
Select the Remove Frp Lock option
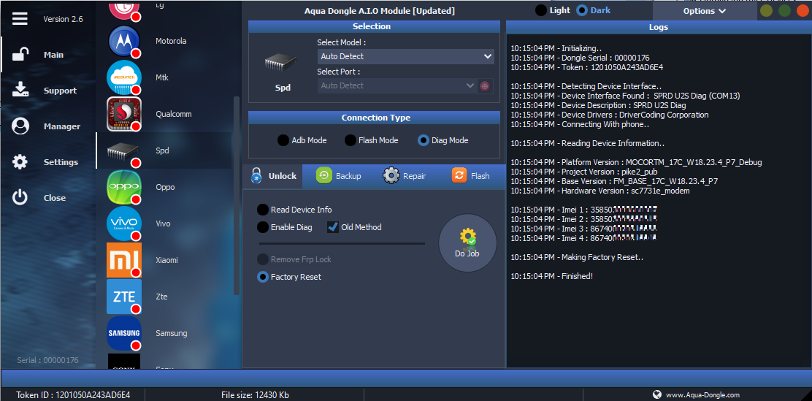point(294,259)
